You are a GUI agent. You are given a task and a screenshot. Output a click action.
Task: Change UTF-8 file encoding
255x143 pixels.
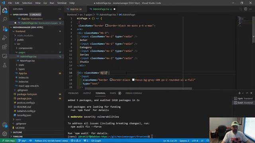pyautogui.click(x=195, y=141)
